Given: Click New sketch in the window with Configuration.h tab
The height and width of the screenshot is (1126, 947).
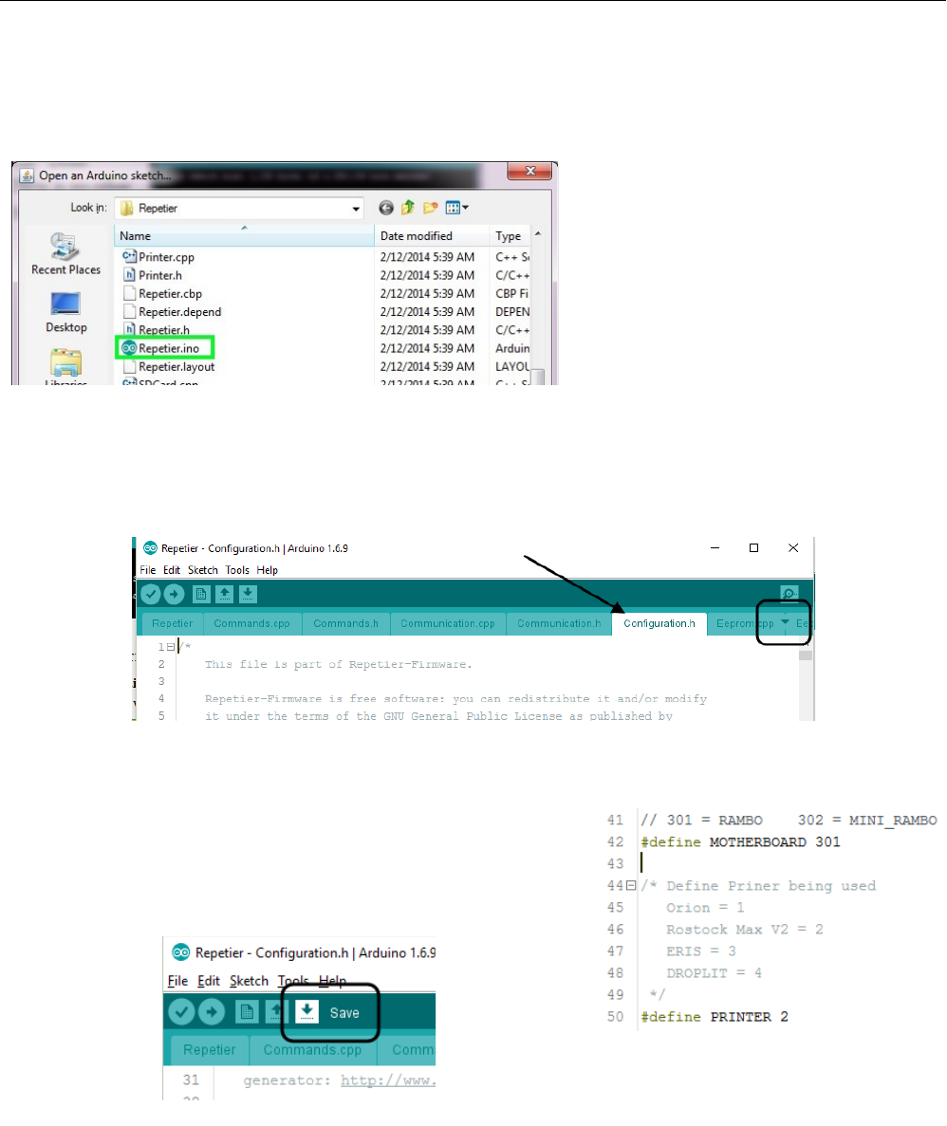Looking at the screenshot, I should [201, 594].
